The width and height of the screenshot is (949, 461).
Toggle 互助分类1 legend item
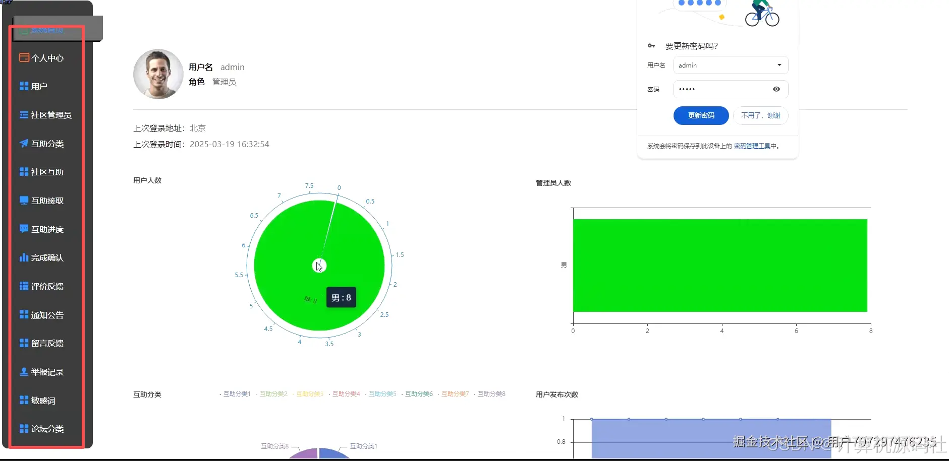235,394
